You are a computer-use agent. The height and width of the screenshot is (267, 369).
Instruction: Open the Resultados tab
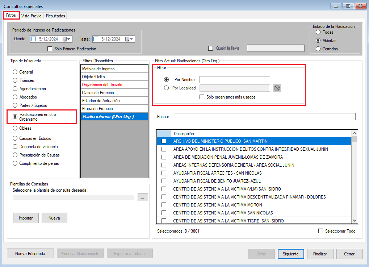(55, 16)
